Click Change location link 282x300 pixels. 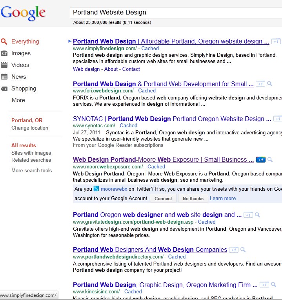(30, 128)
